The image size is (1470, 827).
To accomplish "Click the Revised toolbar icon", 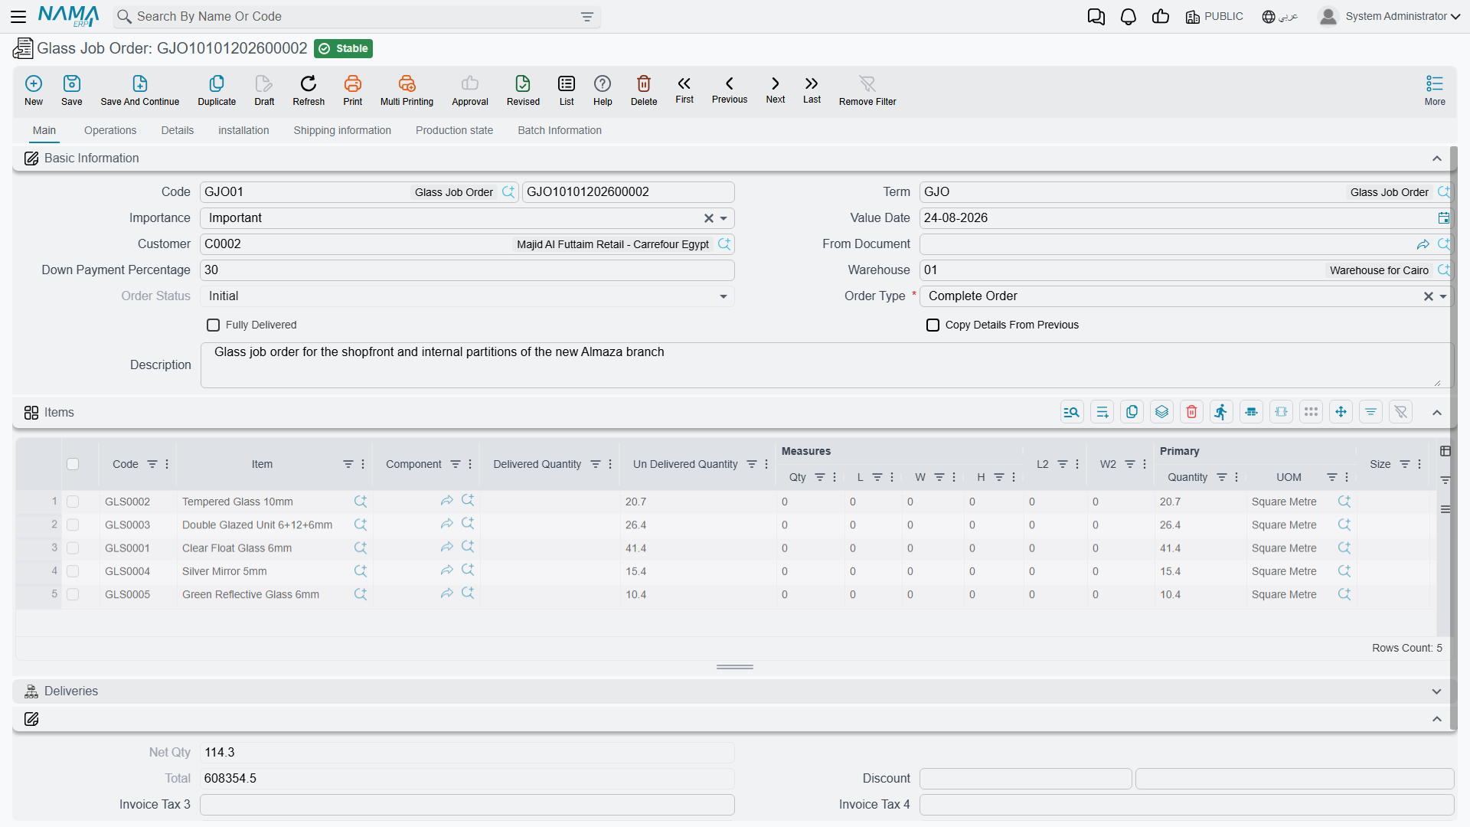I will (x=523, y=90).
